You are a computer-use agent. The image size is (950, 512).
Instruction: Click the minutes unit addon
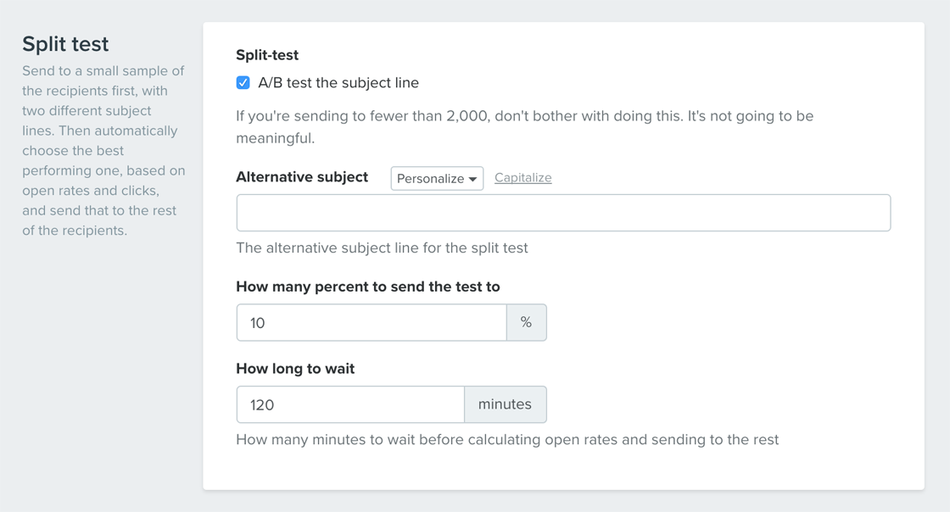tap(506, 404)
